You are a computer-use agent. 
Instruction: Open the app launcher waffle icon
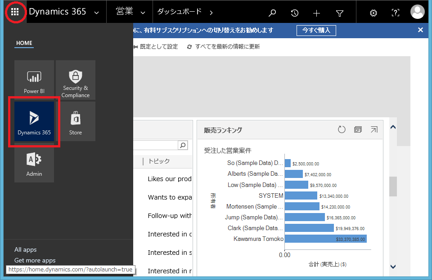pyautogui.click(x=15, y=12)
